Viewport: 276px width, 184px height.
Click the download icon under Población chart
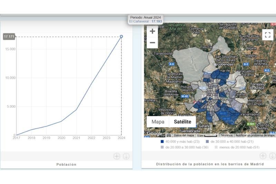(x=126, y=156)
